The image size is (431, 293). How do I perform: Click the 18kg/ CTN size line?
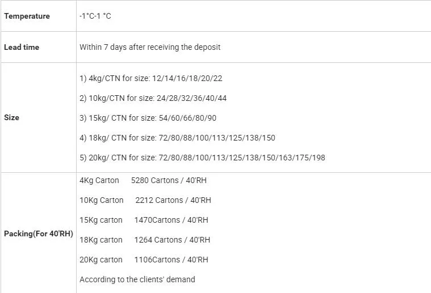(177, 138)
